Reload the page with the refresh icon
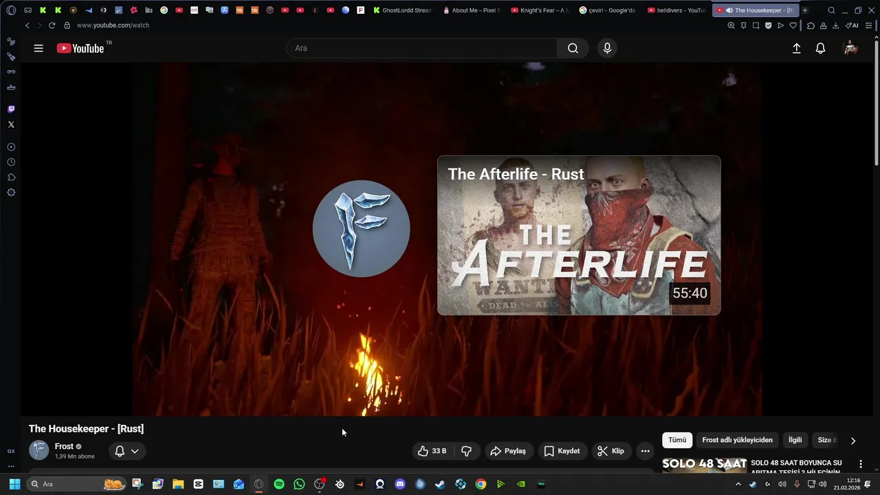 52,25
